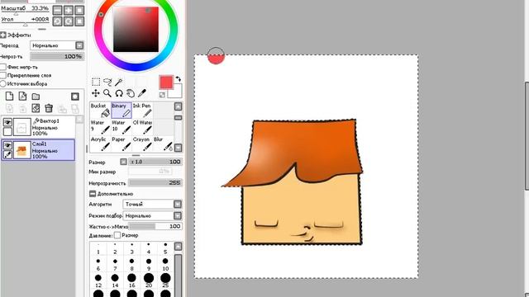
Task: Adjust Жестко-Мягко hardness slider
Action: tap(155, 226)
